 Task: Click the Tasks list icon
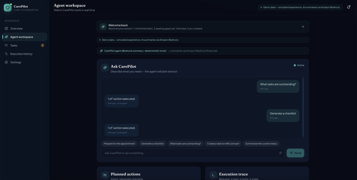click(6, 46)
